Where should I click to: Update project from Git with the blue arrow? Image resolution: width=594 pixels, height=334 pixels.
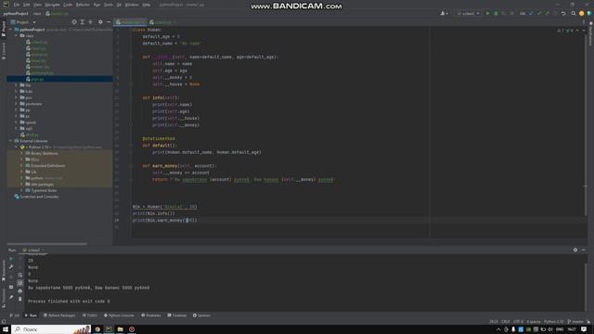531,13
